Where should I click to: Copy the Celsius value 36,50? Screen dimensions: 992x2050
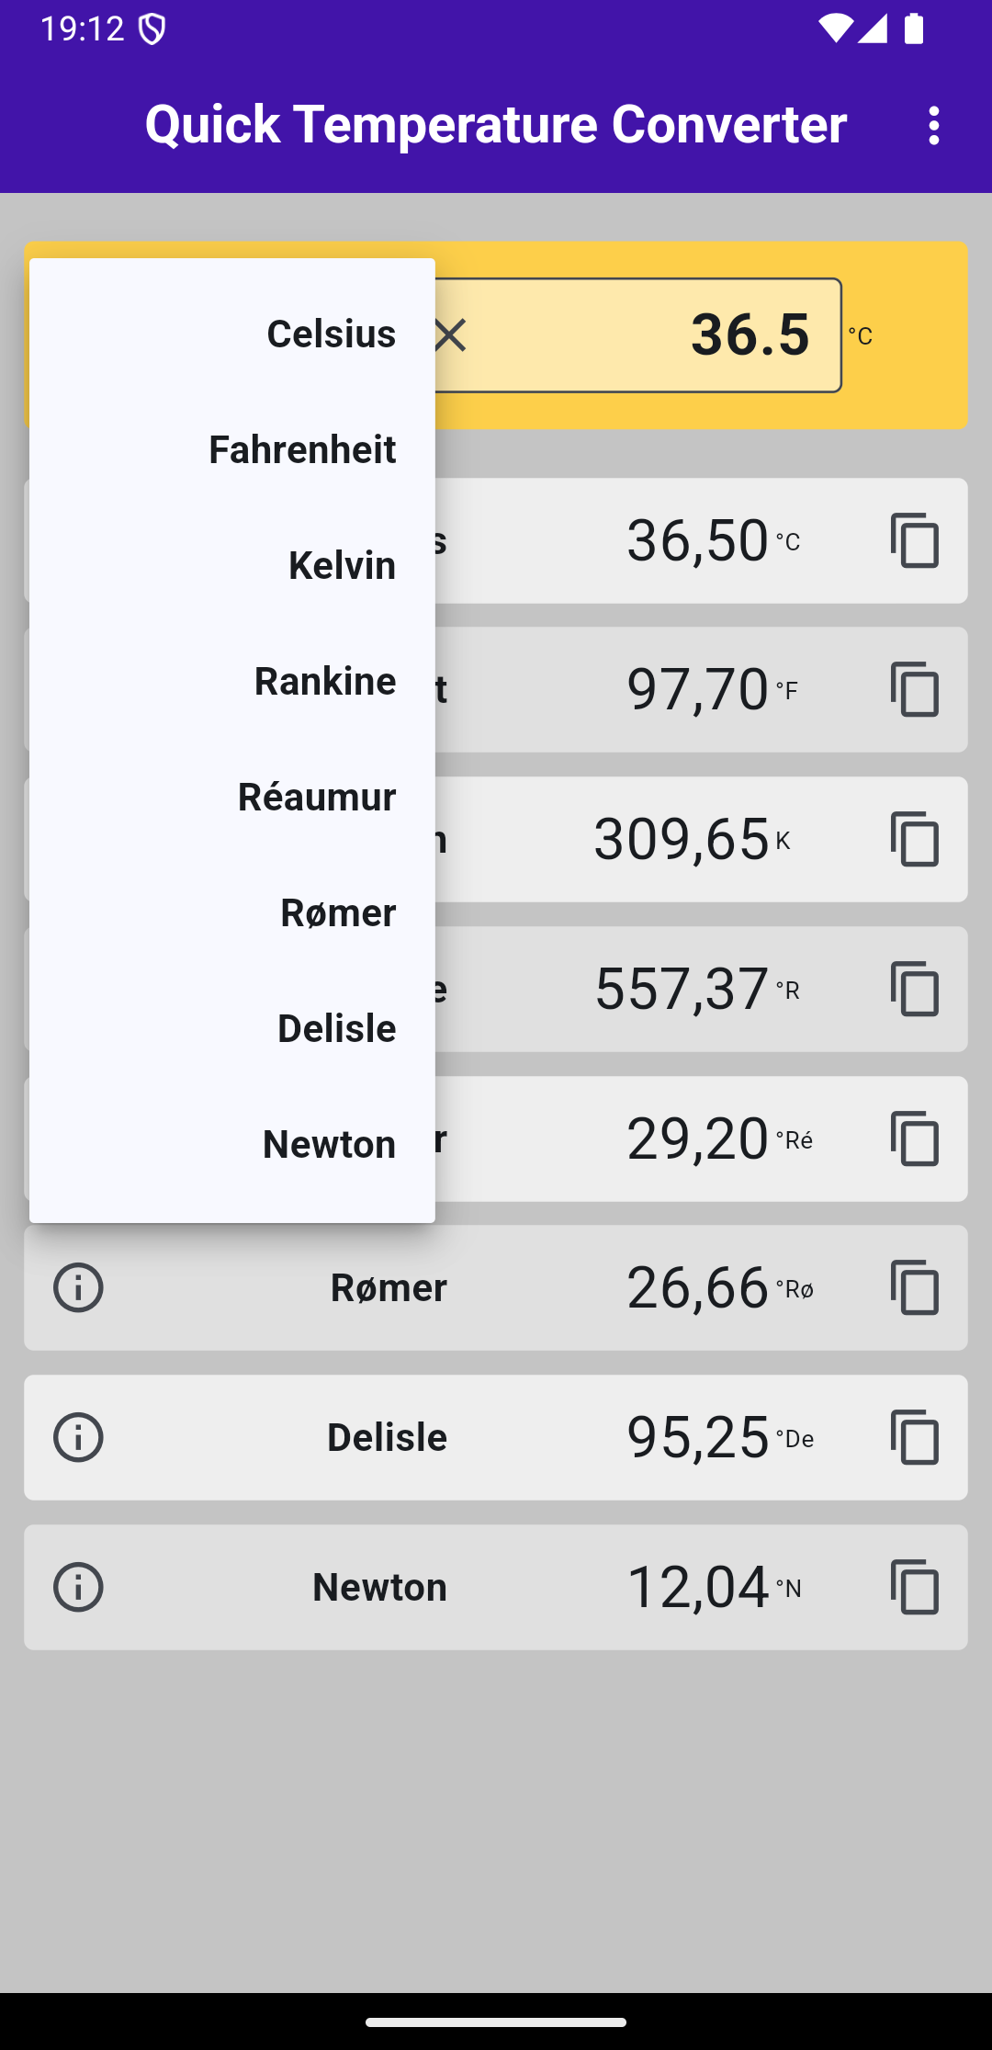914,540
